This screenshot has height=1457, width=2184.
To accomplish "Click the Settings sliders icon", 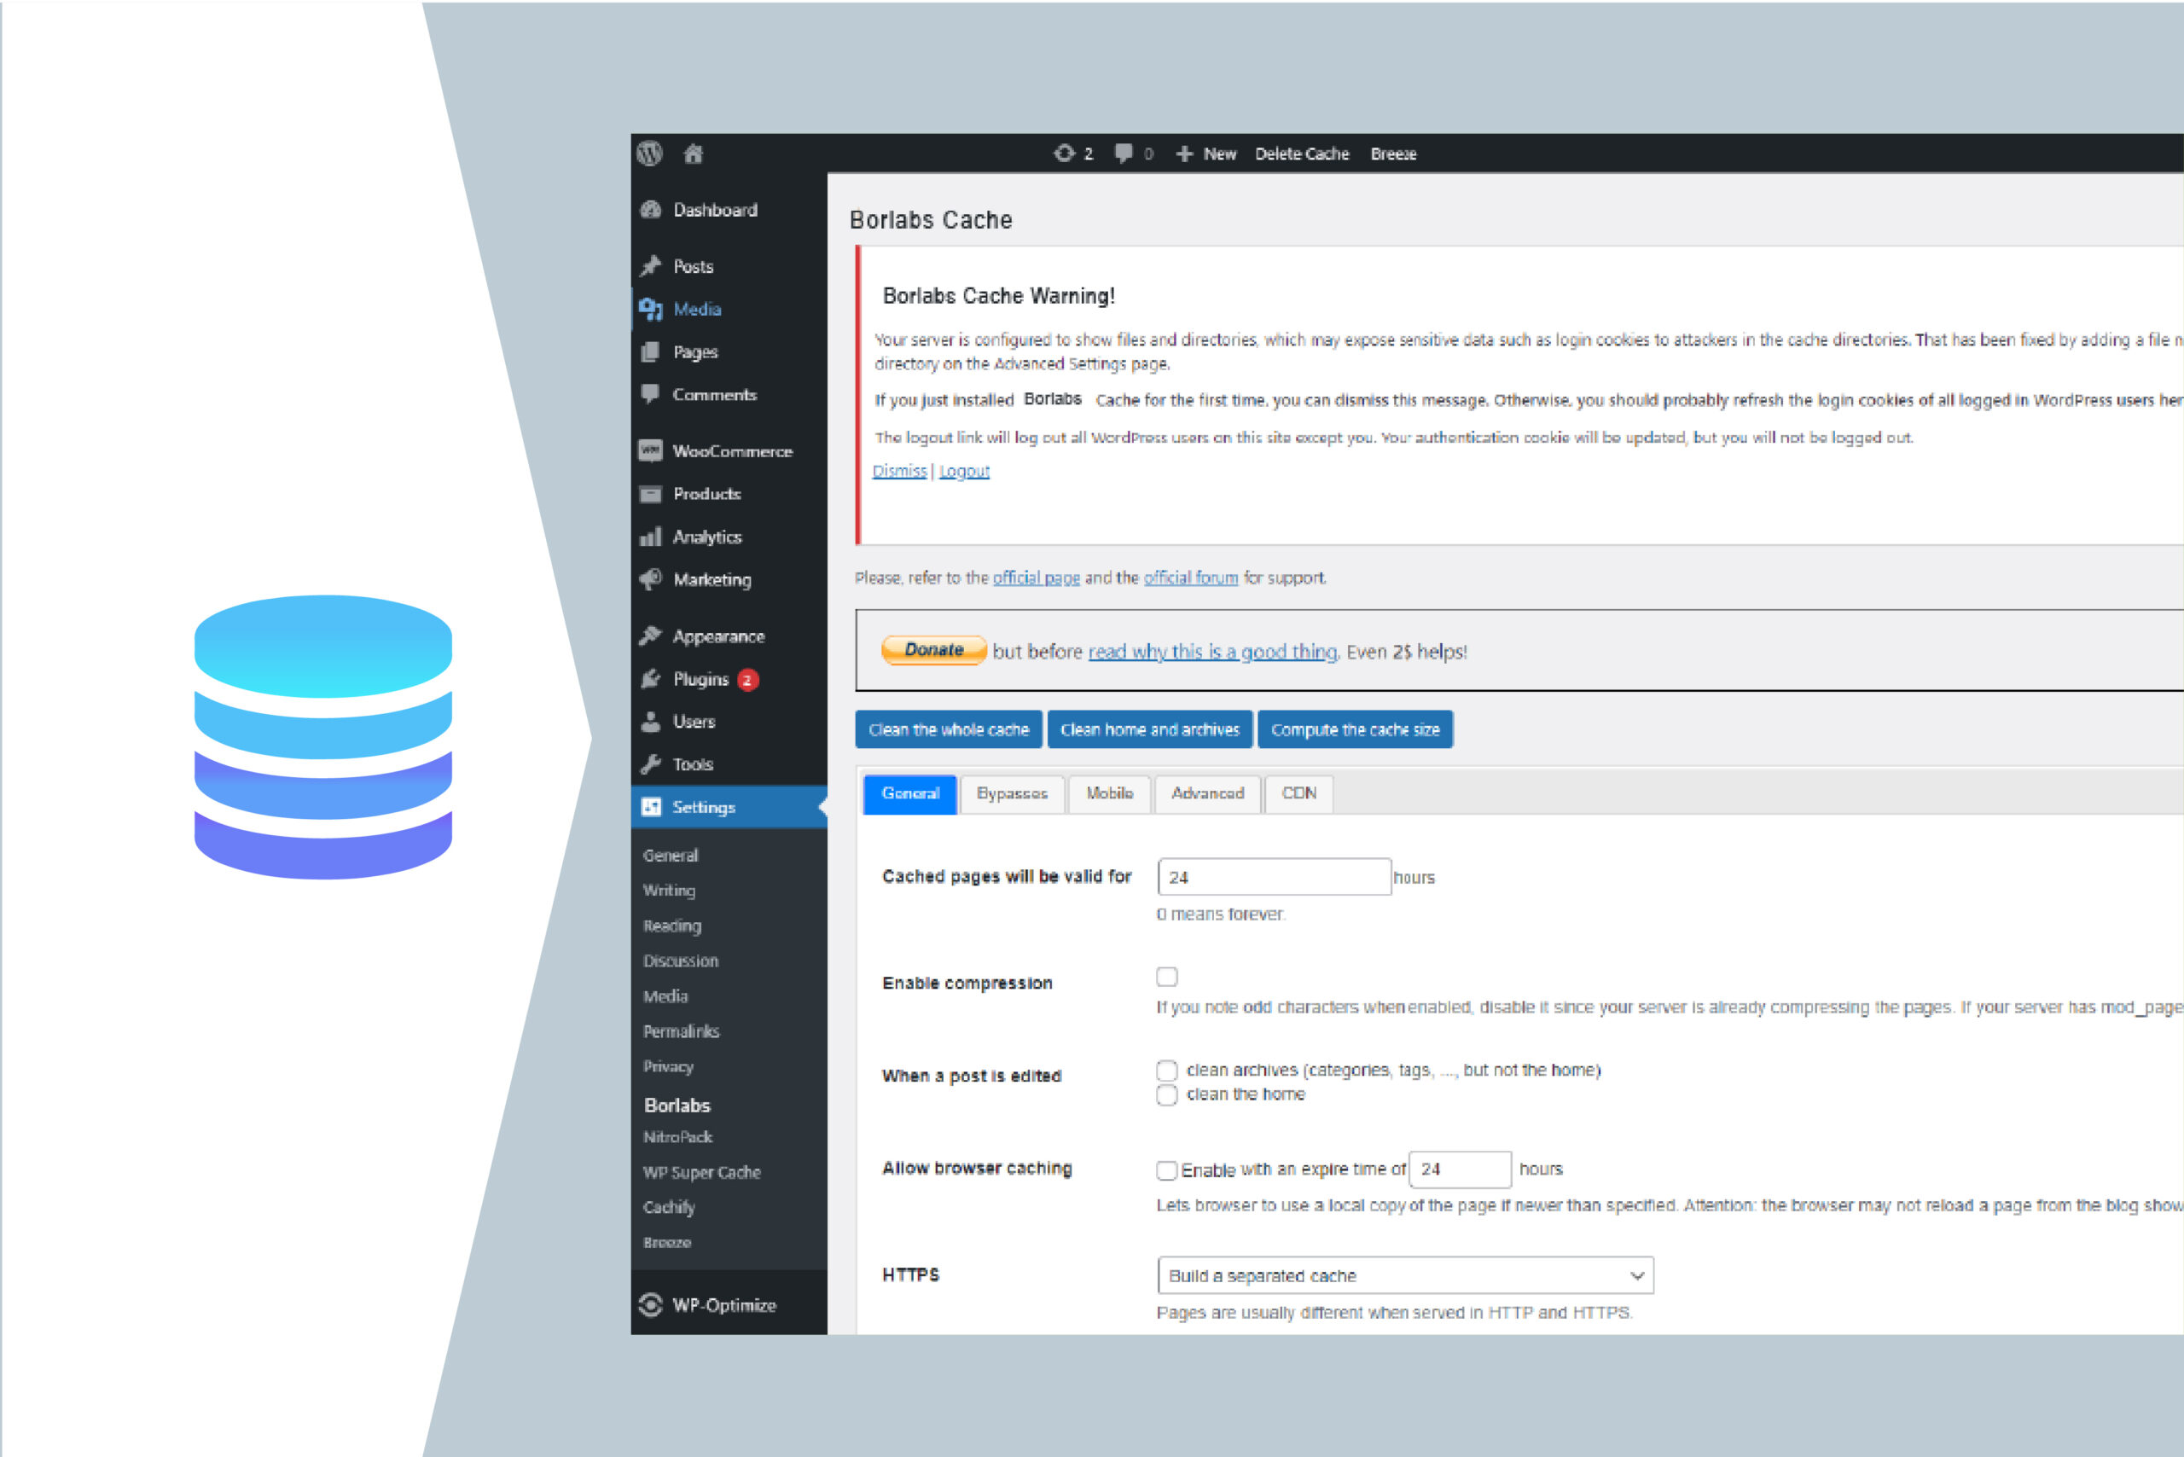I will click(x=652, y=808).
